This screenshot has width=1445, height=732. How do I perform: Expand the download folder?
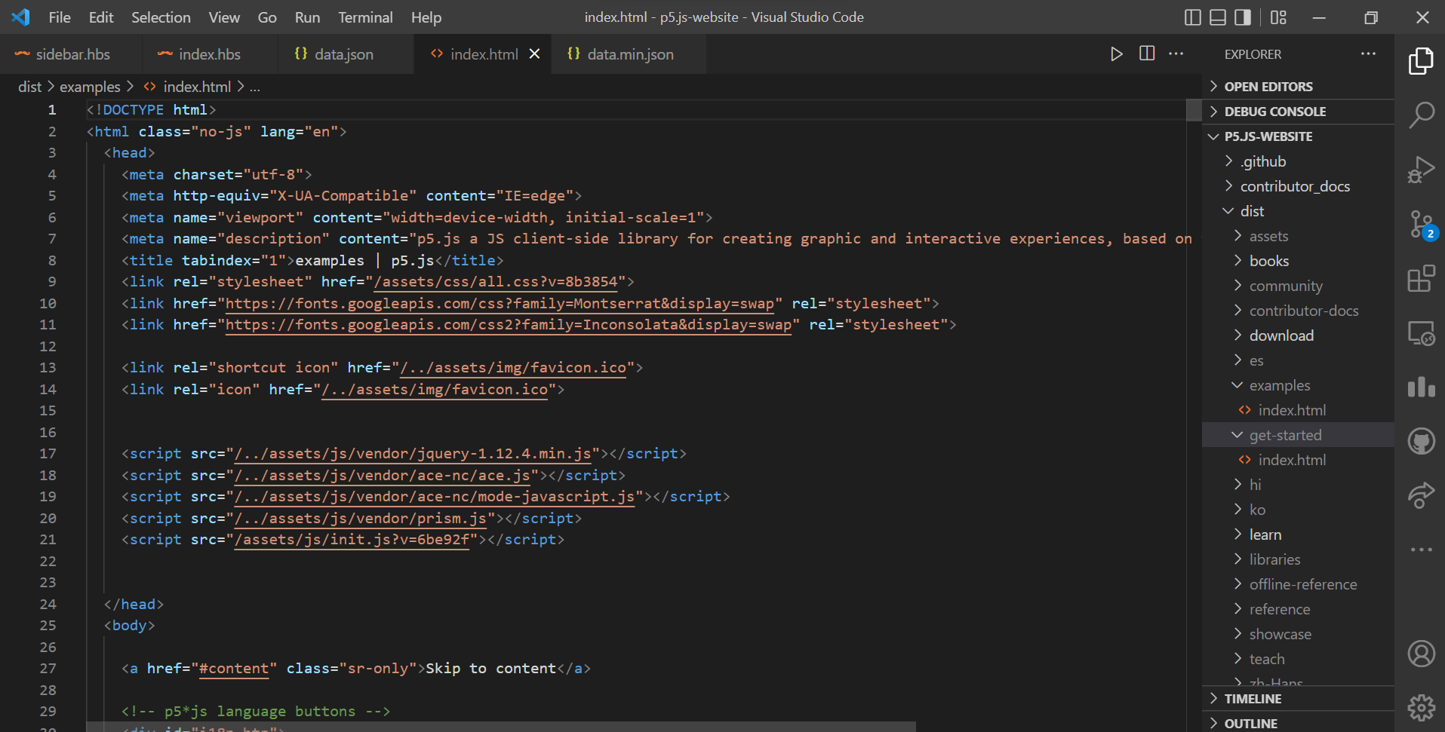click(x=1298, y=335)
